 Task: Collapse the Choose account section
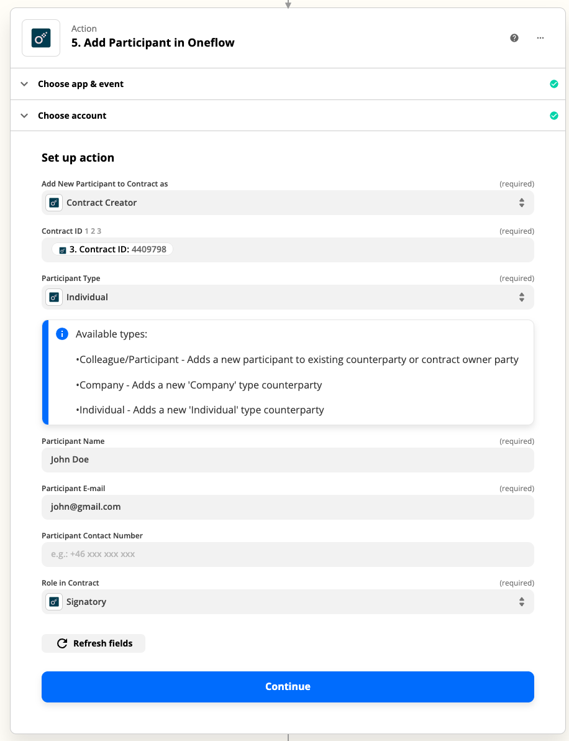click(x=24, y=116)
